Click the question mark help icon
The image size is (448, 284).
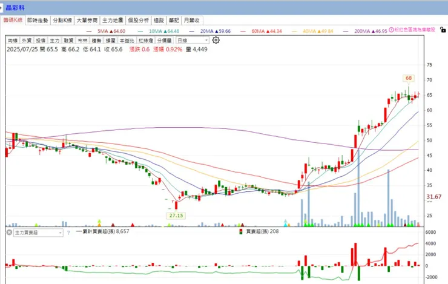coord(68,233)
